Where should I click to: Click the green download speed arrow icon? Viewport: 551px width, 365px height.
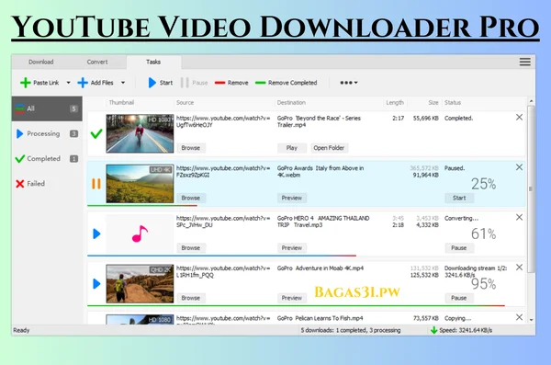click(x=434, y=330)
